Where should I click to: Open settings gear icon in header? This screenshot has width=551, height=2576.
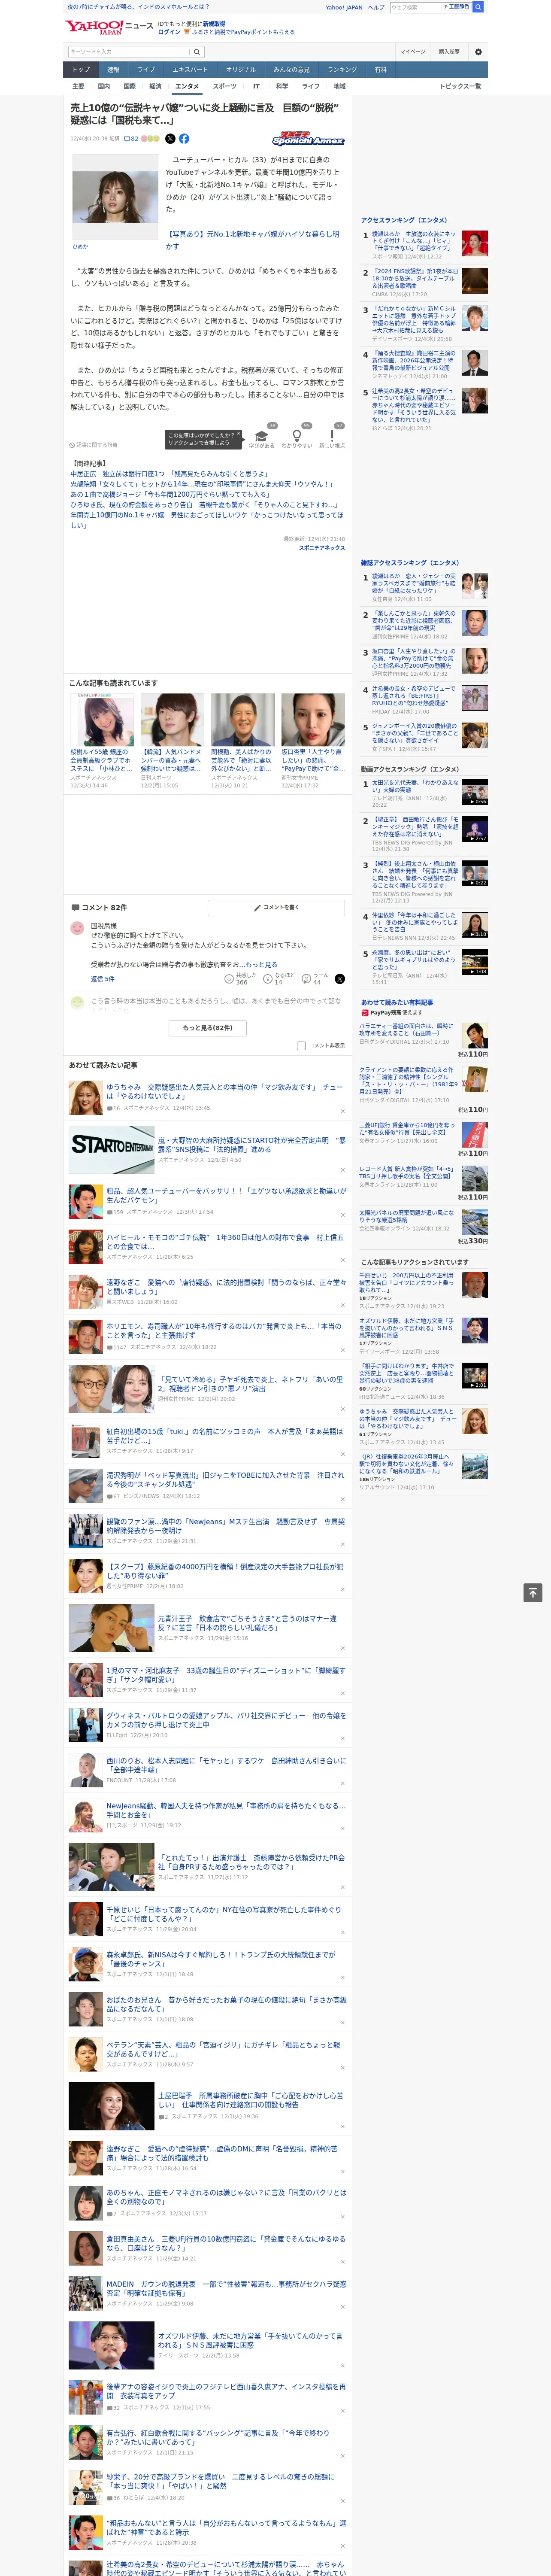pyautogui.click(x=478, y=52)
